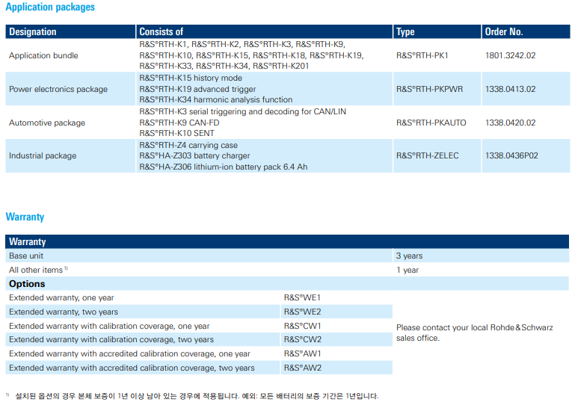The image size is (572, 405).
Task: Click the 'Automotive package' cell
Action: (x=46, y=123)
